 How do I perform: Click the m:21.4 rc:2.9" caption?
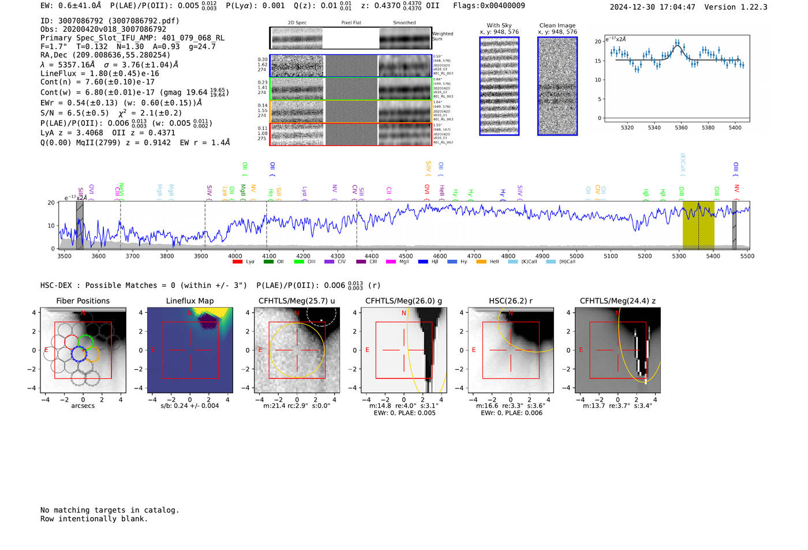[x=297, y=406]
